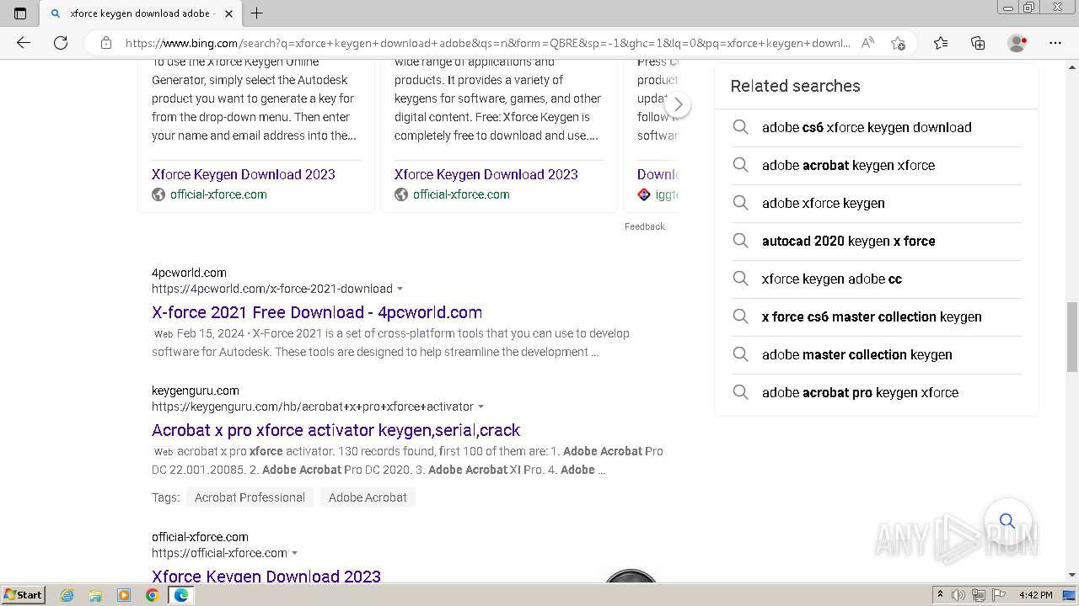The image size is (1079, 606).
Task: Search icon next to xforce keygen adobe cc
Action: click(740, 279)
